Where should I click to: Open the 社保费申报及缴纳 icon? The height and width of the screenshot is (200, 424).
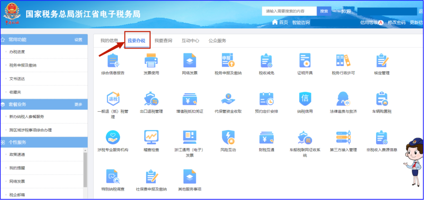[x=151, y=176]
